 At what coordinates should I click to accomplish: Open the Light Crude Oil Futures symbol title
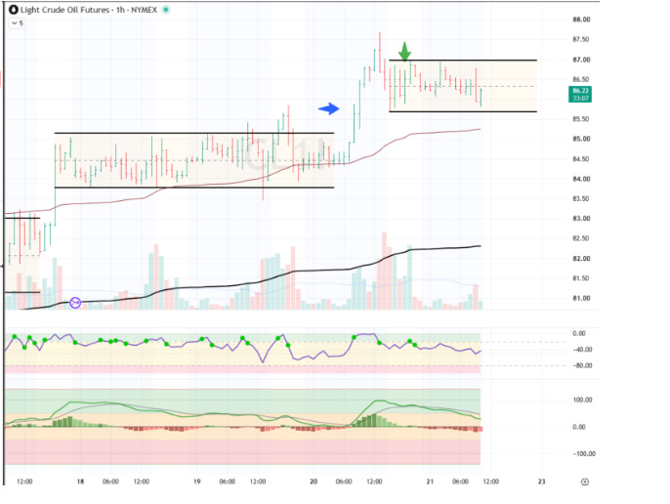89,10
